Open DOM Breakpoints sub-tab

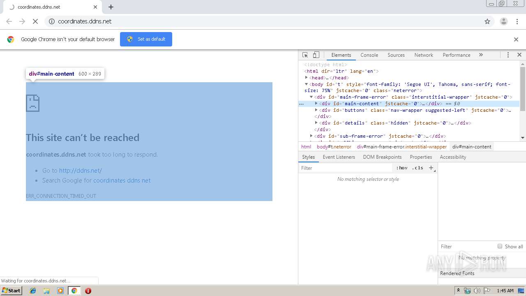382,157
